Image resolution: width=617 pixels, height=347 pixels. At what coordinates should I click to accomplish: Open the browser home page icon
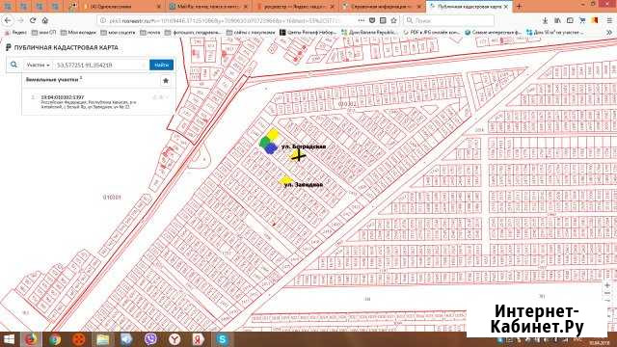click(x=45, y=20)
